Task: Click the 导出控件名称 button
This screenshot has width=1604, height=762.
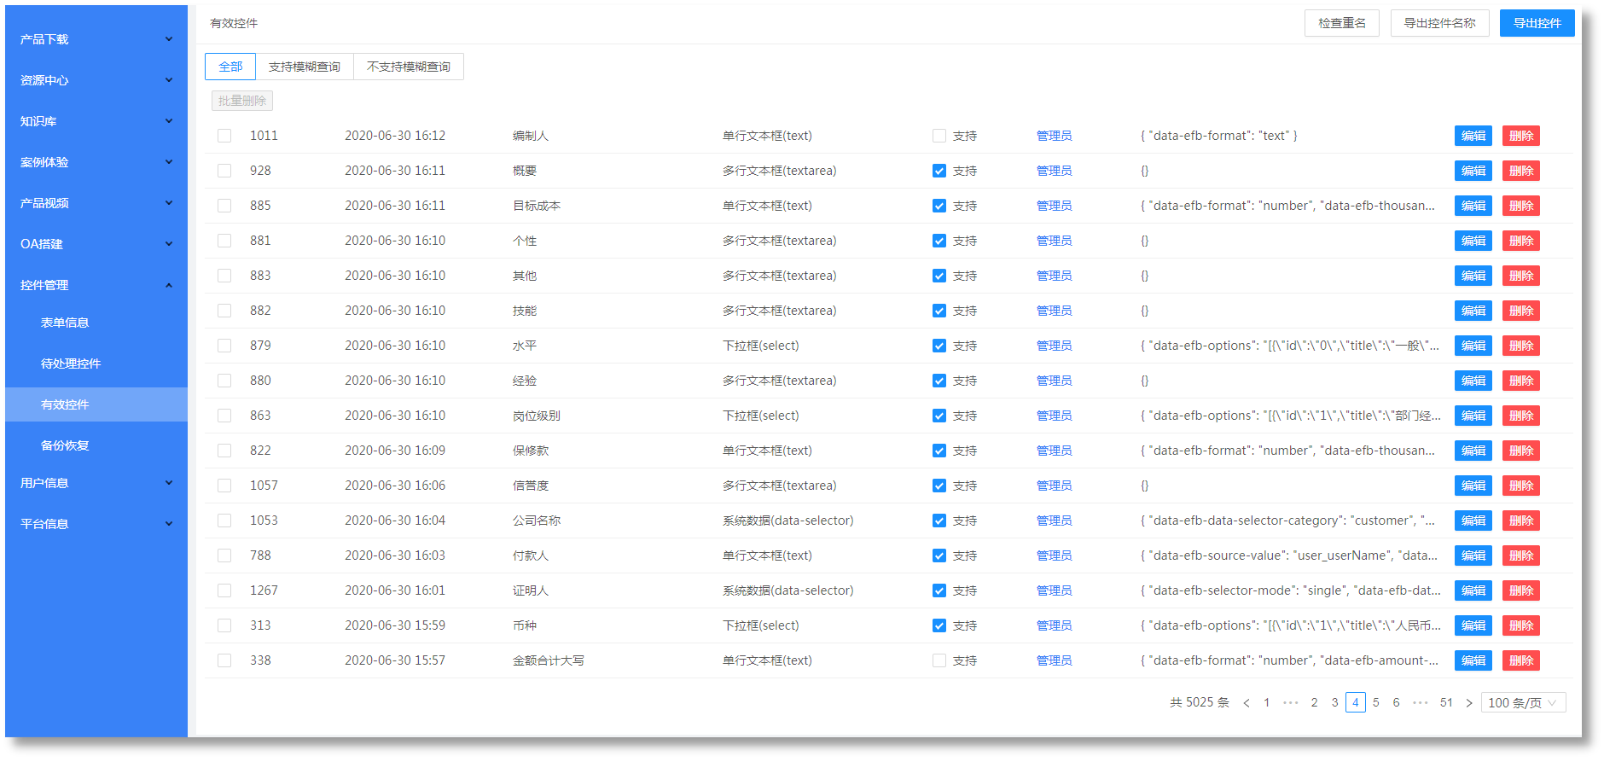Action: [x=1440, y=23]
